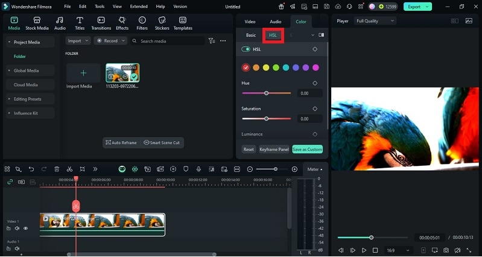Select the orange color swatch

pyautogui.click(x=256, y=68)
